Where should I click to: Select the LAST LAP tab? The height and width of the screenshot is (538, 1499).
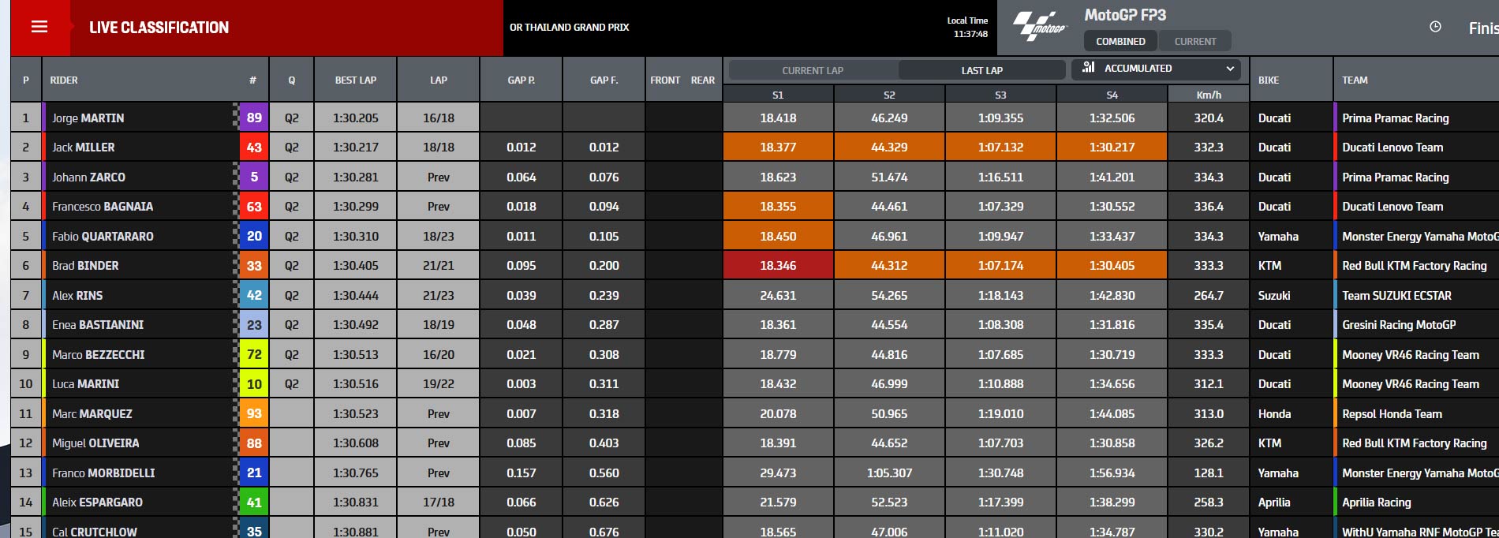[981, 70]
